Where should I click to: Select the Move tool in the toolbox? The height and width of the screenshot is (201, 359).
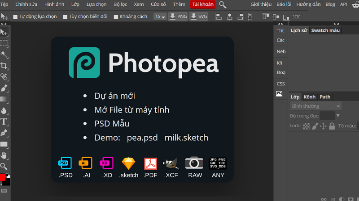click(x=4, y=32)
